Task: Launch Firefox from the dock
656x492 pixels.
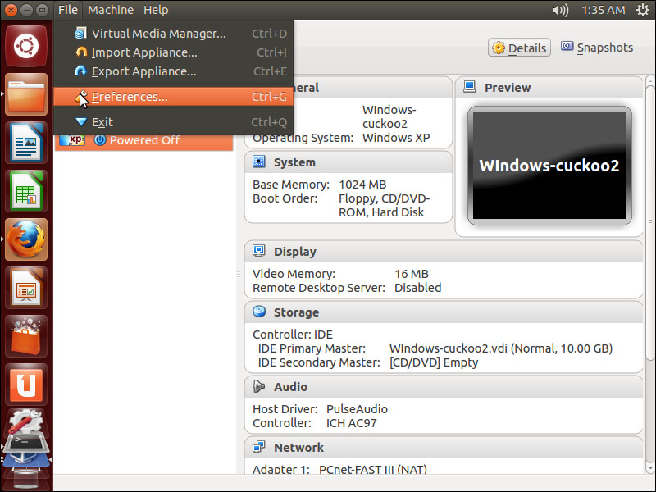Action: coord(26,239)
